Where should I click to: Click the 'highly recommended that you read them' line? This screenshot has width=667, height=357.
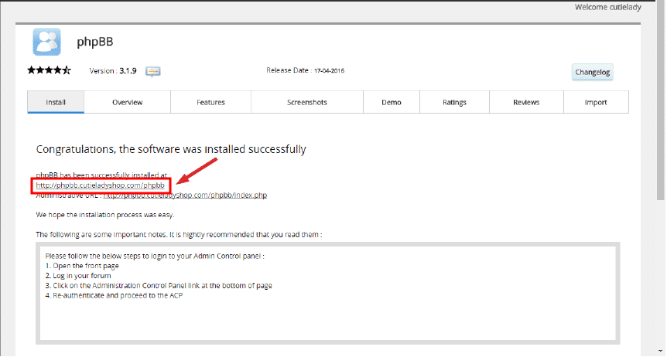pos(179,235)
